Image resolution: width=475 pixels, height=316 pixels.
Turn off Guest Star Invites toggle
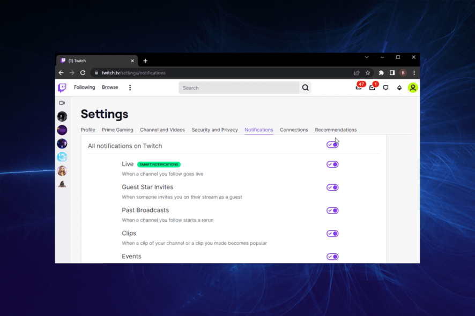coord(332,187)
